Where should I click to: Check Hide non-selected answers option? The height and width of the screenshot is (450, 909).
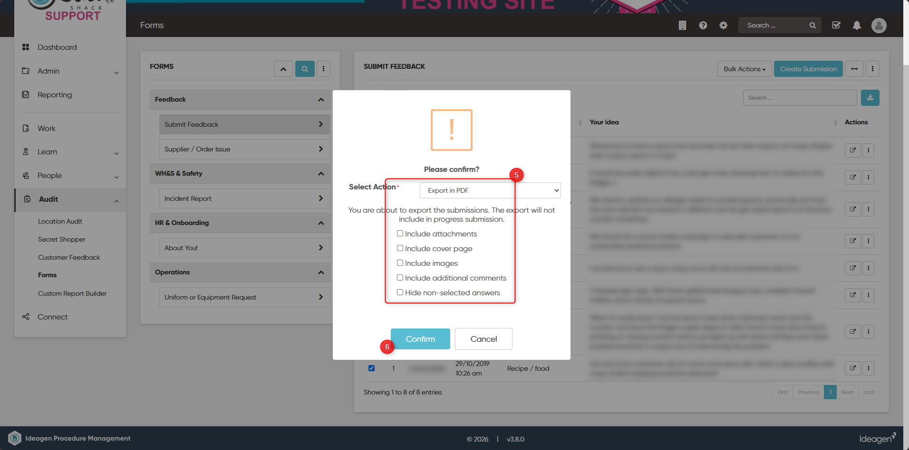(x=400, y=292)
